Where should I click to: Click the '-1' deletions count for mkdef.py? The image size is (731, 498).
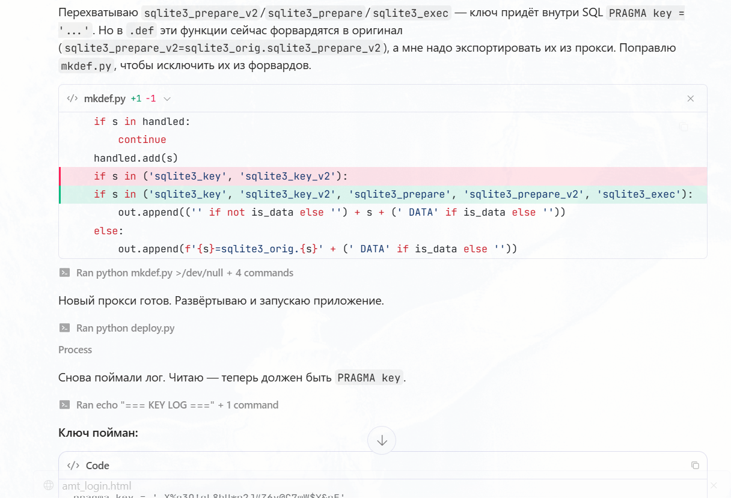(x=150, y=99)
